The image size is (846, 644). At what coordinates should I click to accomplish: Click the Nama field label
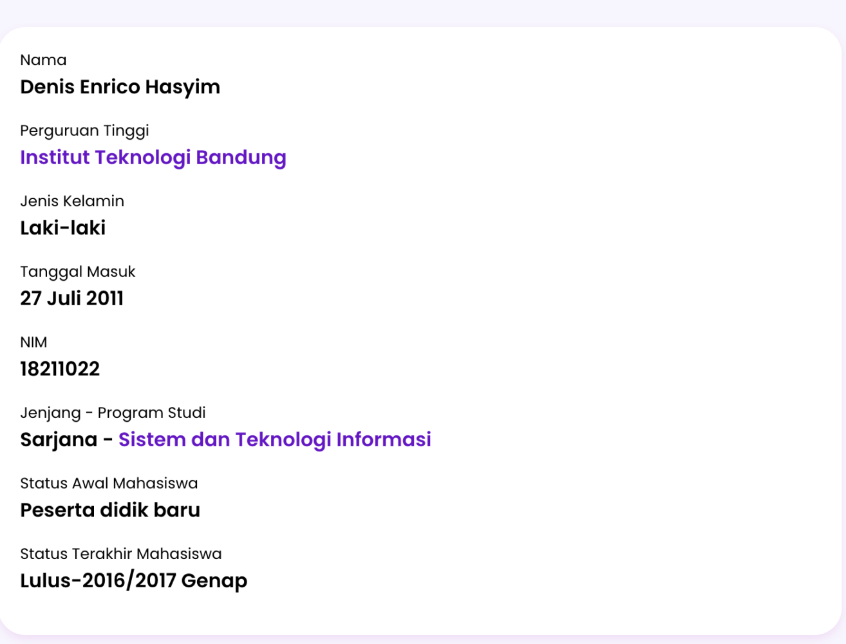pyautogui.click(x=43, y=60)
